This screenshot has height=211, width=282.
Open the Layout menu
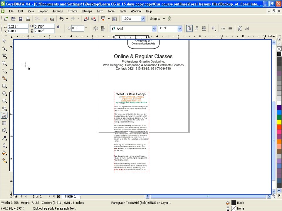(43, 11)
